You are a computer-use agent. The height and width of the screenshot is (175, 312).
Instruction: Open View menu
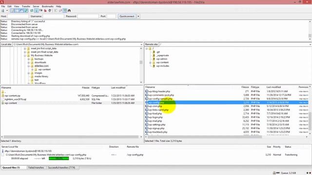point(17,6)
